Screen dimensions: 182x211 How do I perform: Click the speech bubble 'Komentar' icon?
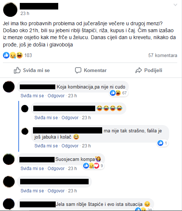coord(78,70)
